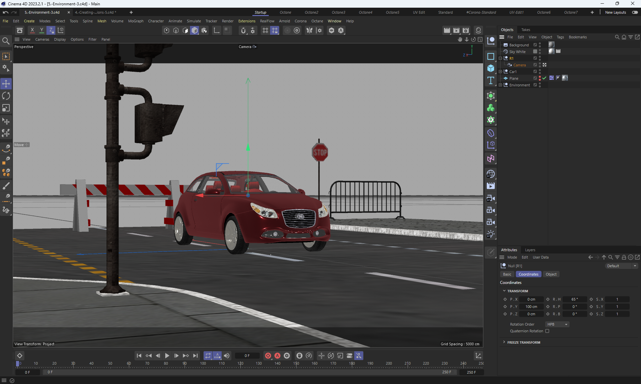Click the Render to Picture Viewer icon
641x384 pixels.
click(456, 30)
